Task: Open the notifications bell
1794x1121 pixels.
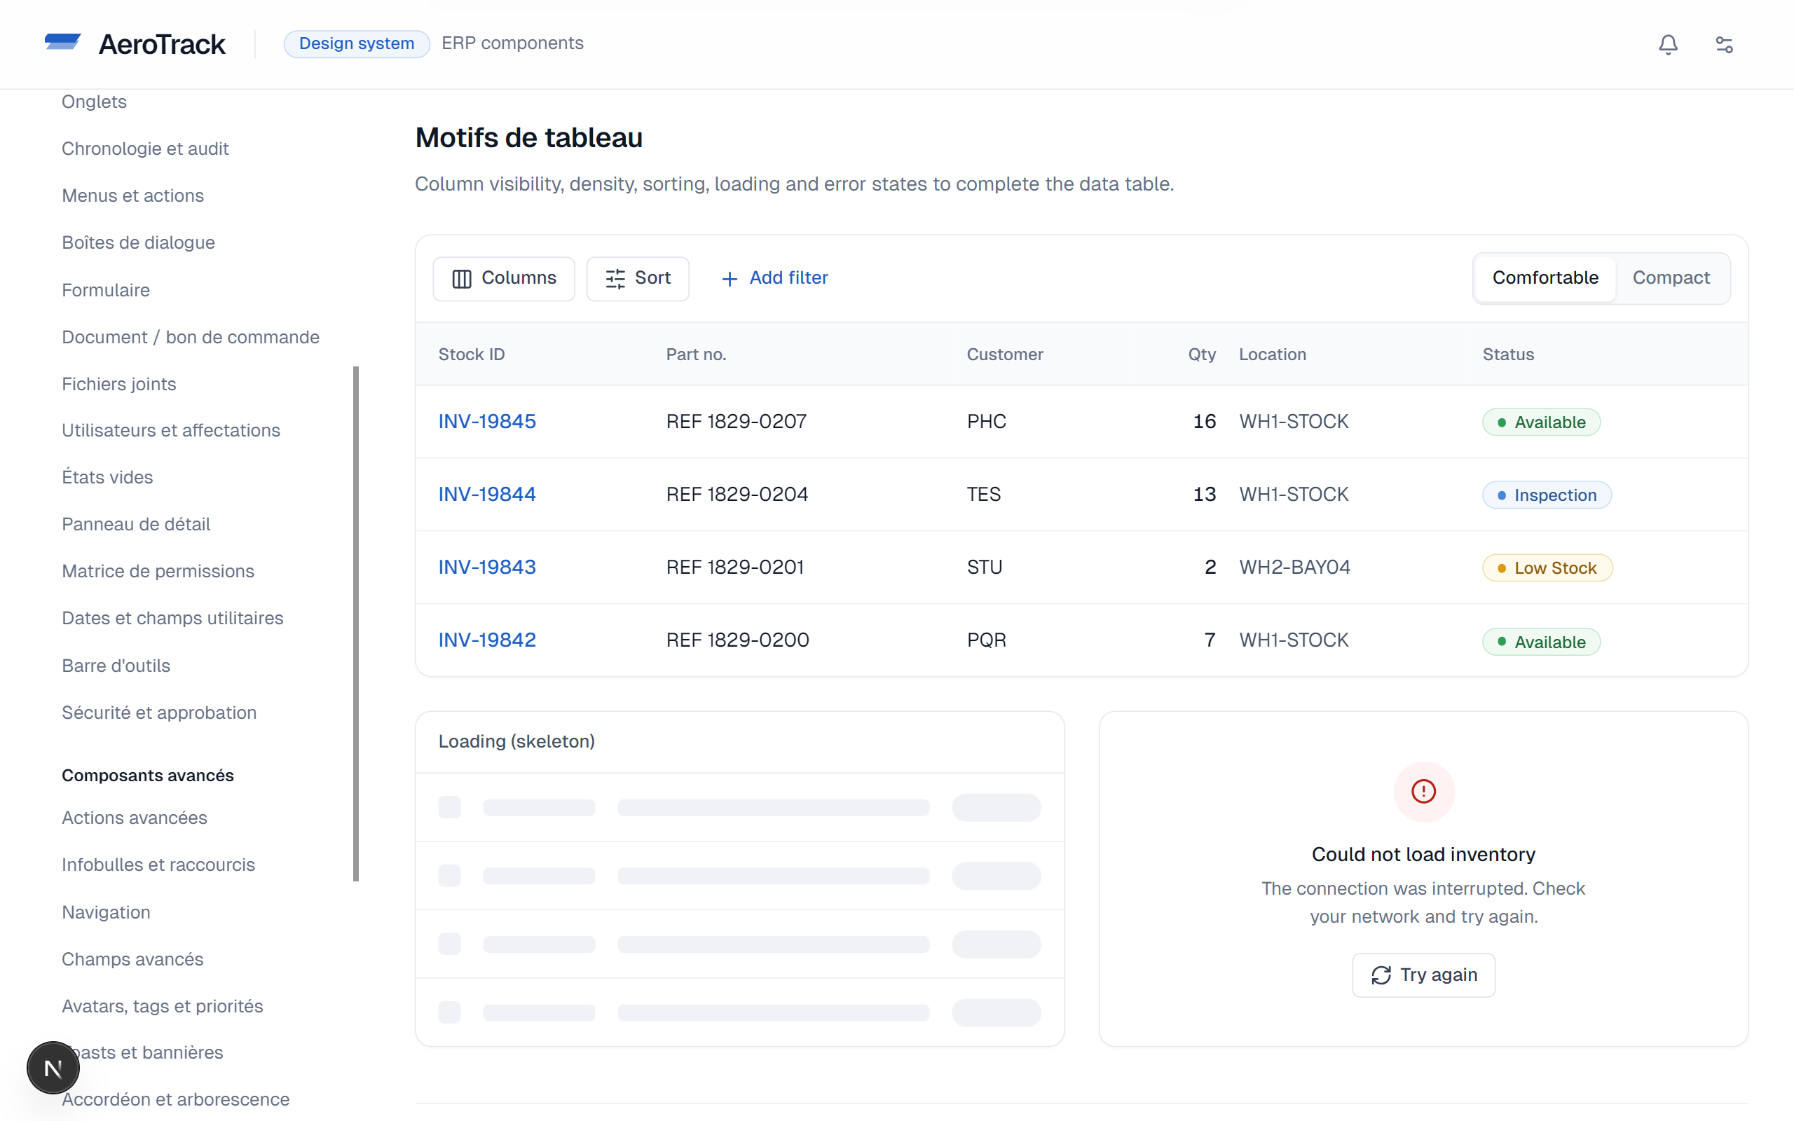Action: (1668, 44)
